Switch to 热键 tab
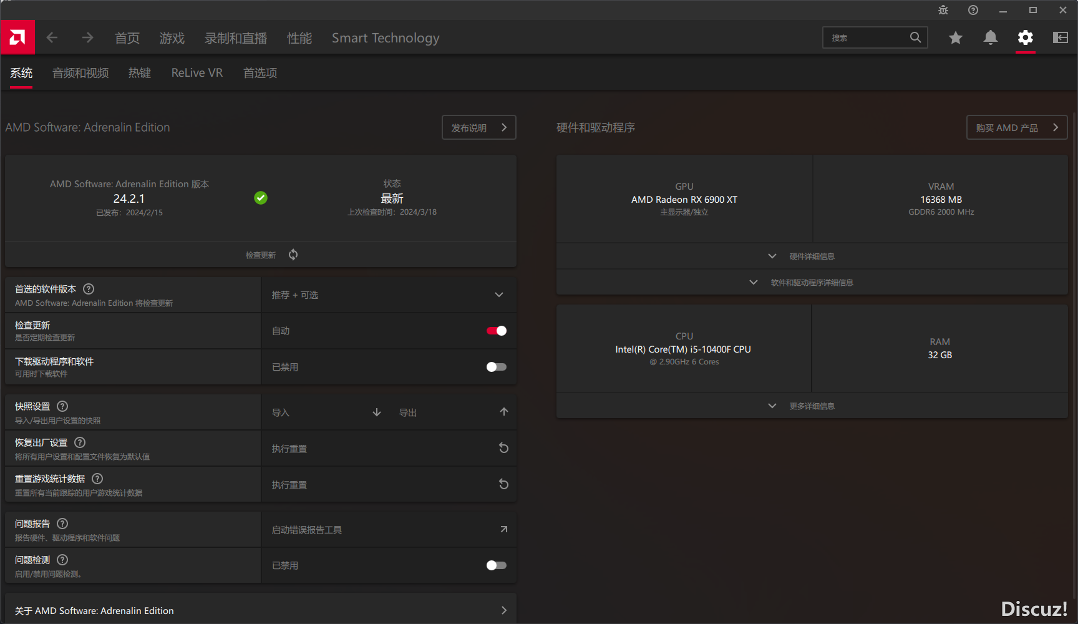 [x=140, y=73]
